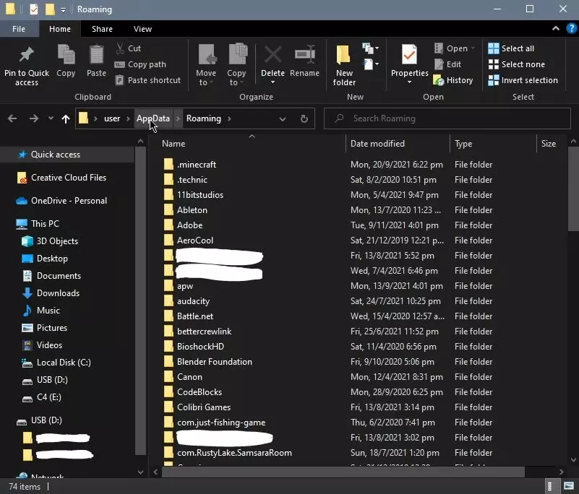
Task: Click the Open button in ribbon
Action: pos(455,48)
